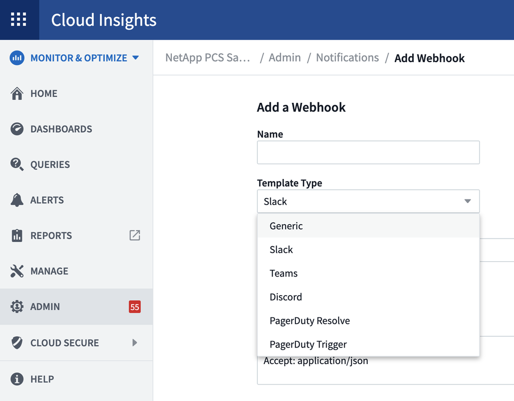Navigate to Admin breadcrumb link
This screenshot has height=401, width=514.
coord(285,58)
